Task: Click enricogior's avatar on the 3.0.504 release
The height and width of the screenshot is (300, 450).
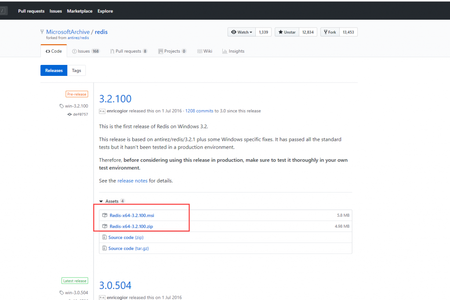Action: pos(102,297)
